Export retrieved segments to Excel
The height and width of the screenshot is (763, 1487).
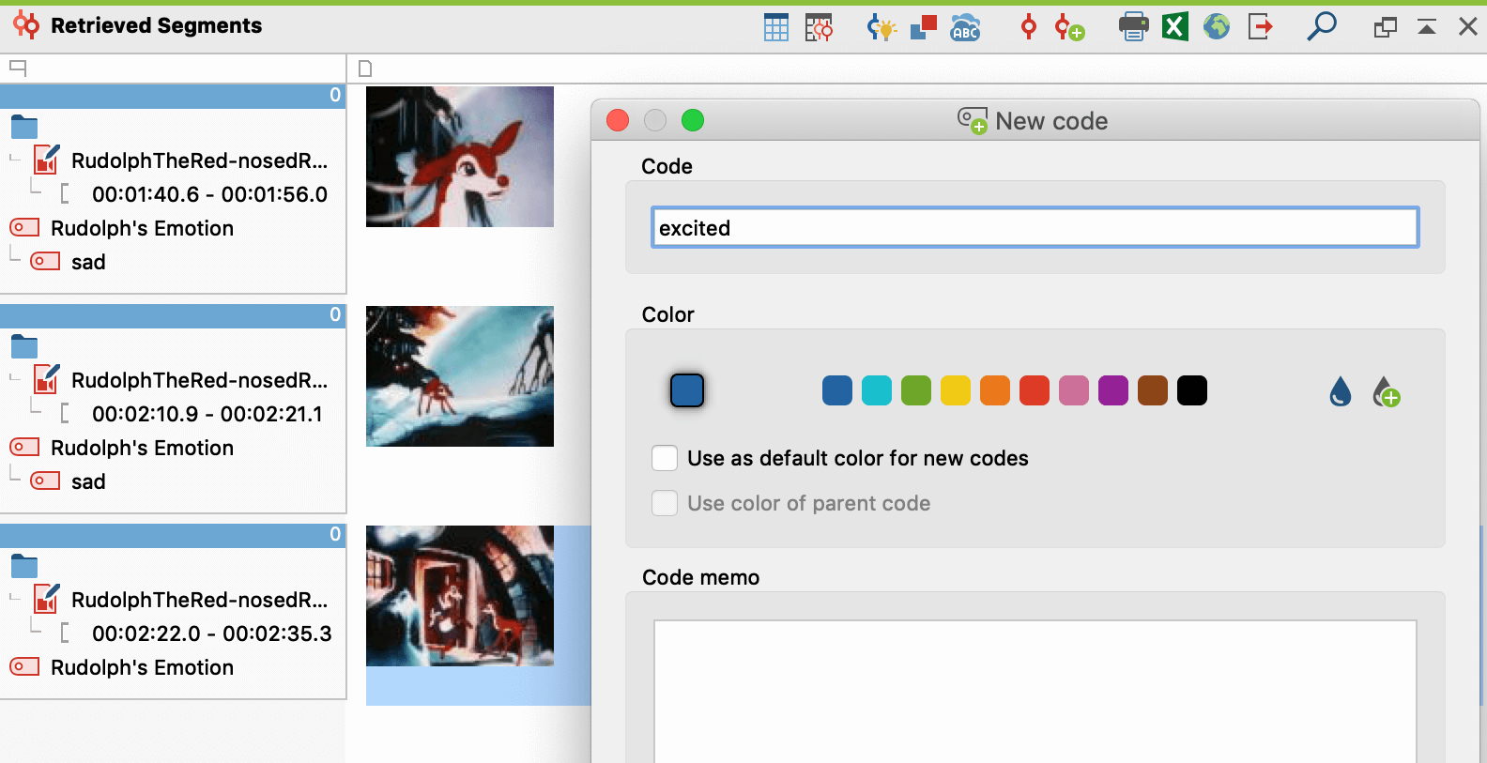click(x=1175, y=26)
